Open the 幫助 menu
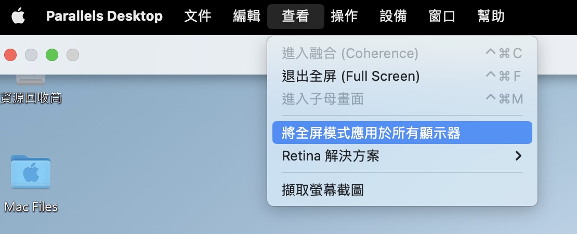This screenshot has width=577, height=234. (x=491, y=17)
